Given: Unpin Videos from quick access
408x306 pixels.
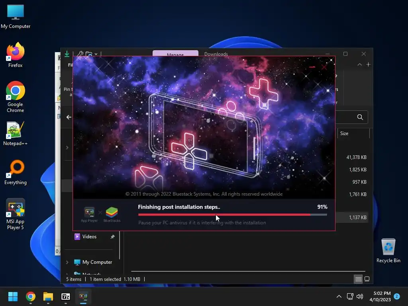Looking at the screenshot, I should (112, 237).
